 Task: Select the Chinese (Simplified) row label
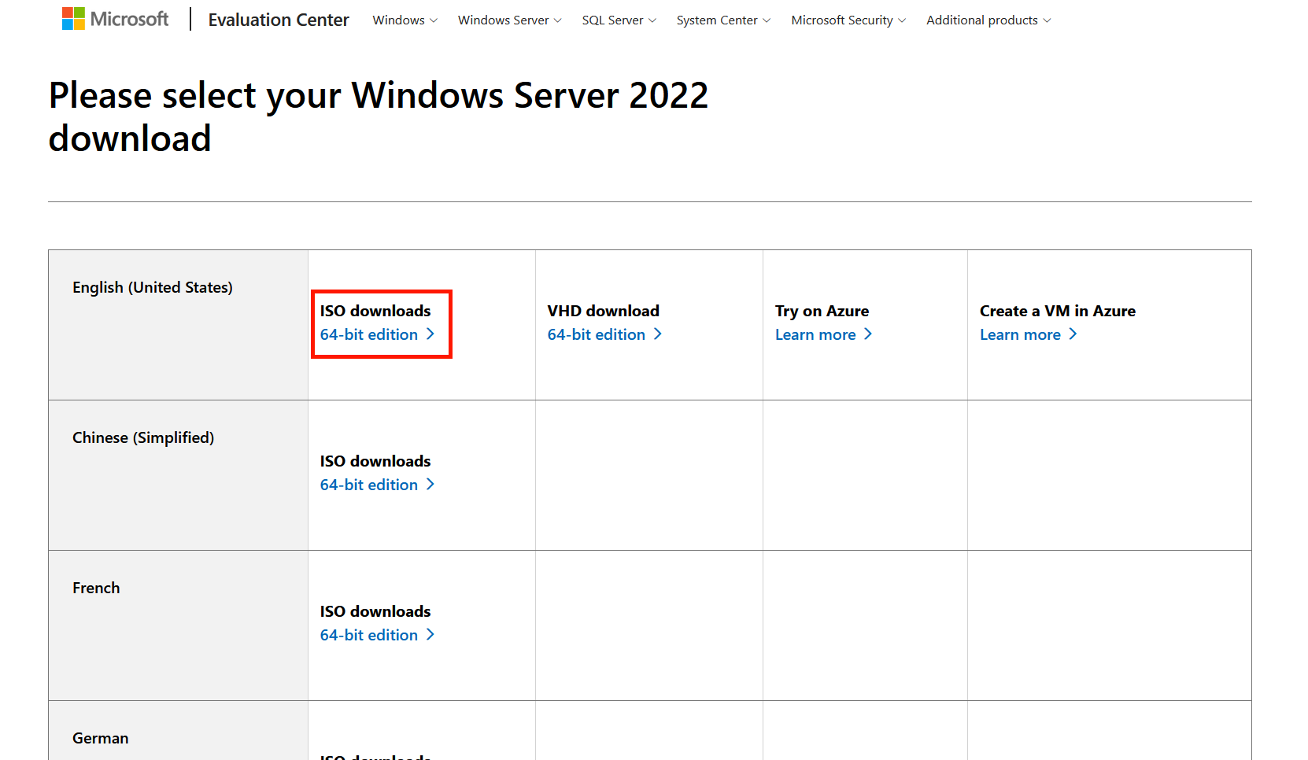[143, 437]
